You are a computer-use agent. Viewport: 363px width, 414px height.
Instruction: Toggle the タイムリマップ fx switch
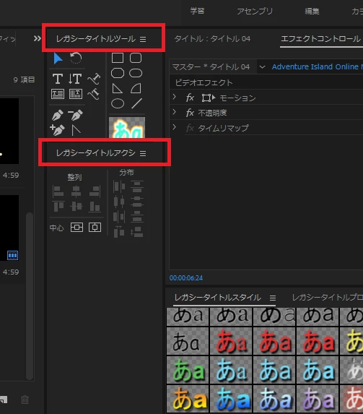click(191, 128)
